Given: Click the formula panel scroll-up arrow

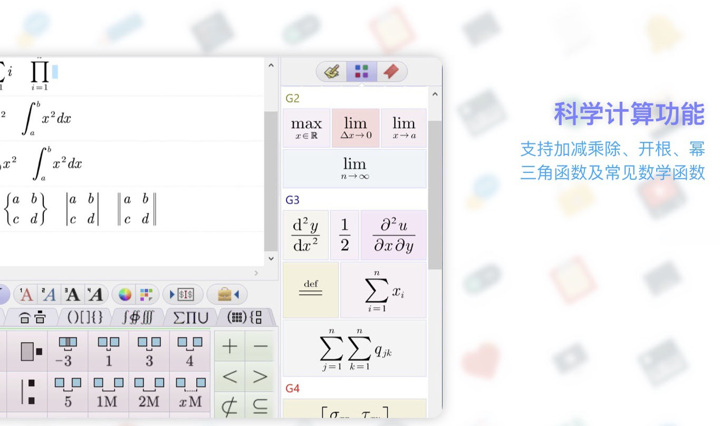Looking at the screenshot, I should 435,94.
